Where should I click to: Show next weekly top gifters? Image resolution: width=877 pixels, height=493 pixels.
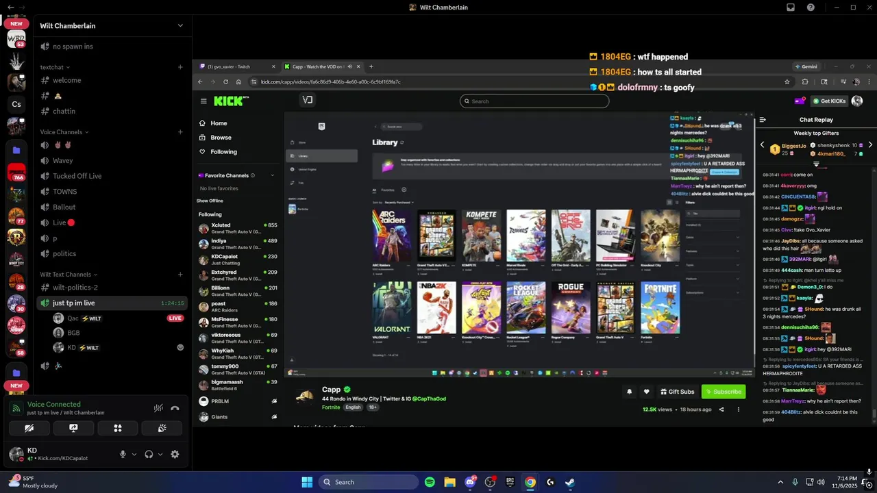(870, 145)
